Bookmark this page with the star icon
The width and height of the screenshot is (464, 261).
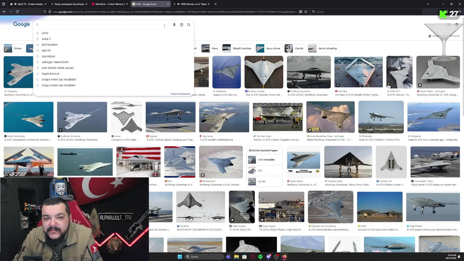point(306,12)
